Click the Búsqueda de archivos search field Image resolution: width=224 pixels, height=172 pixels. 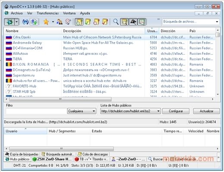coord(189,22)
